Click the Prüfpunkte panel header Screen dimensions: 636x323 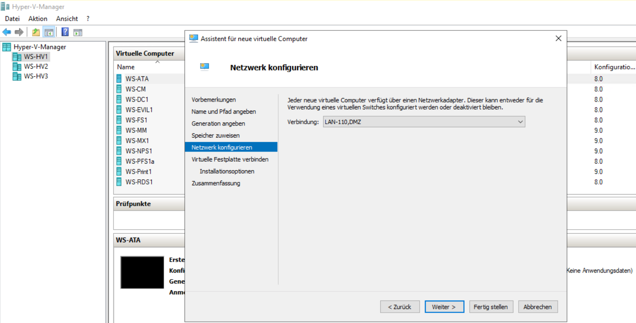point(133,204)
